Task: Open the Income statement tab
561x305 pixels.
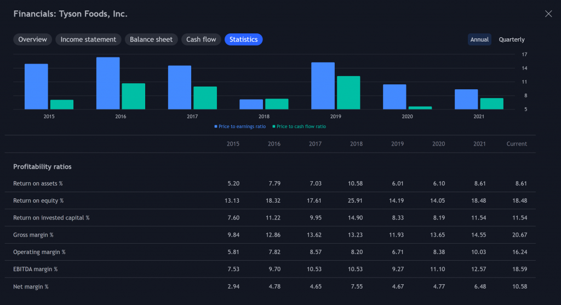Action: pos(88,39)
